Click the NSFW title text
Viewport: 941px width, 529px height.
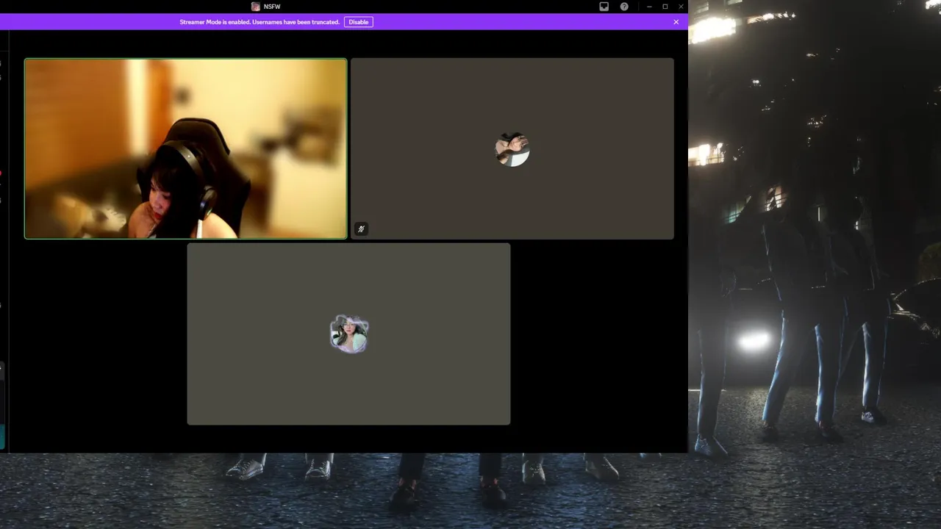[x=272, y=7]
